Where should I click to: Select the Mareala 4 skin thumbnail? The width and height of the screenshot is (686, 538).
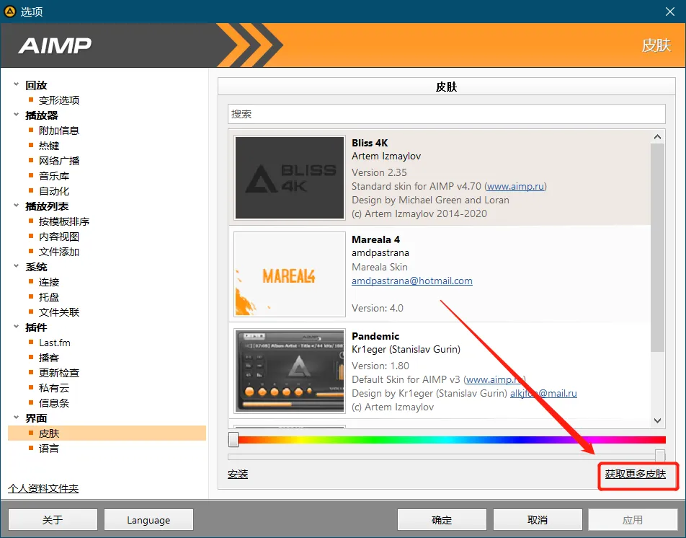[290, 274]
